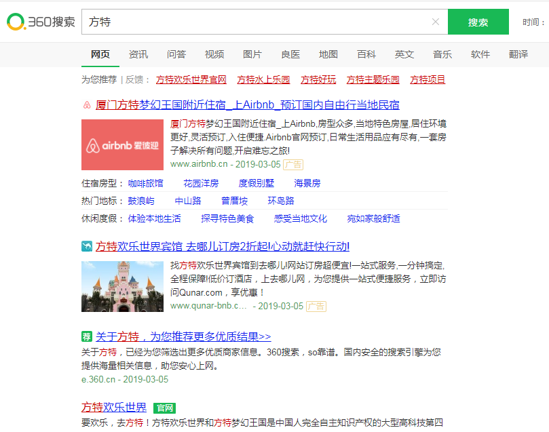Click the green 搜索 button
The image size is (549, 432).
point(478,22)
